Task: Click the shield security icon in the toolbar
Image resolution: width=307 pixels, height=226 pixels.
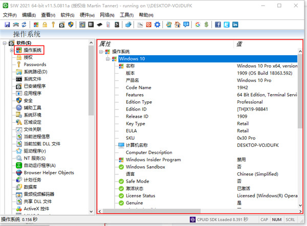Action: [x=71, y=25]
